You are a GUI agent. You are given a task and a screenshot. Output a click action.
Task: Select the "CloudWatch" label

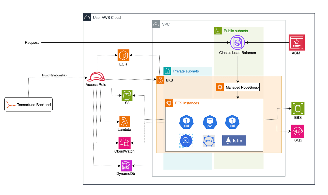(124, 151)
